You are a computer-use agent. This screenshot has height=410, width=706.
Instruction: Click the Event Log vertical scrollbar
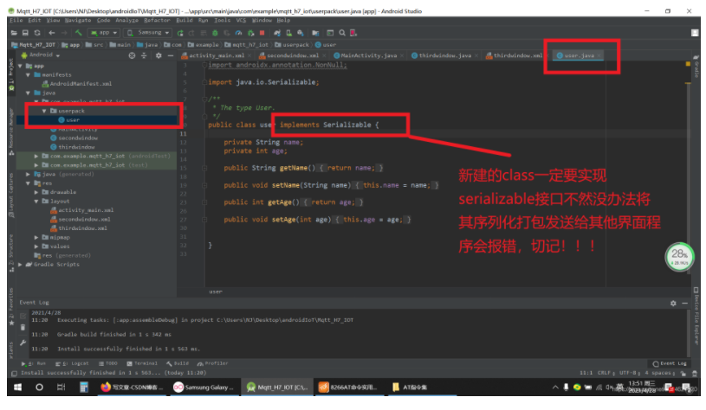tap(690, 333)
